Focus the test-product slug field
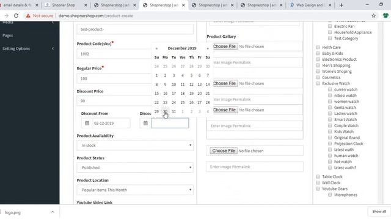Viewport: 391px width, 219px height. pos(135,29)
